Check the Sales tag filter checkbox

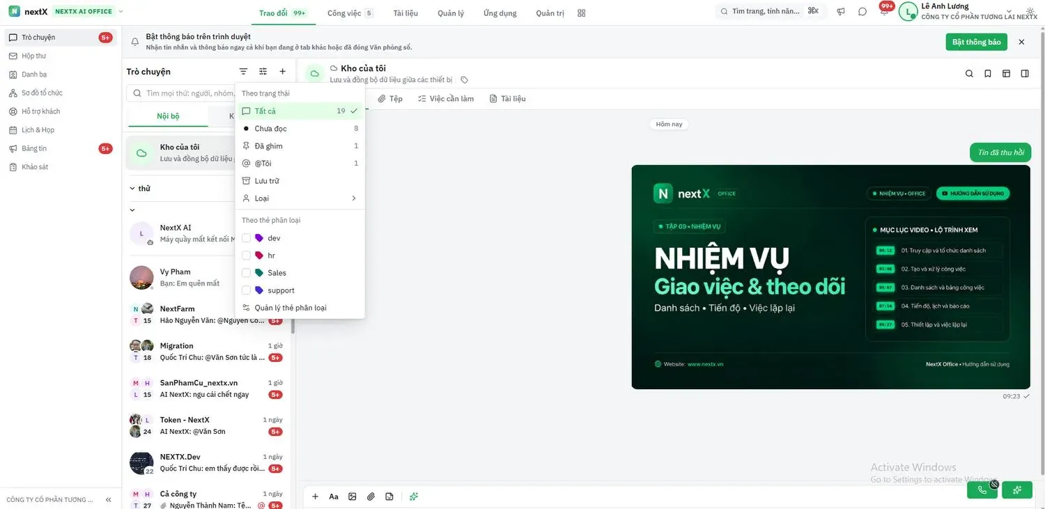246,273
